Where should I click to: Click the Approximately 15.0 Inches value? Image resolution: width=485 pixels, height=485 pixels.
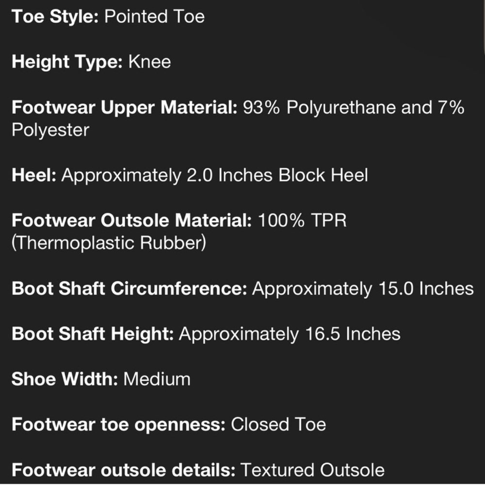pos(363,289)
